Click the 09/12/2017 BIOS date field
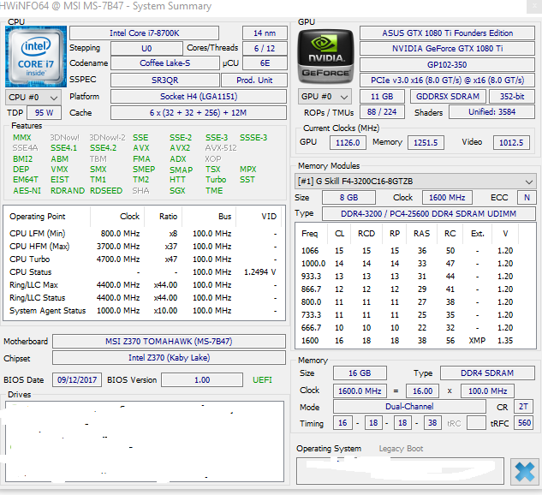Image resolution: width=542 pixels, height=495 pixels. point(77,380)
